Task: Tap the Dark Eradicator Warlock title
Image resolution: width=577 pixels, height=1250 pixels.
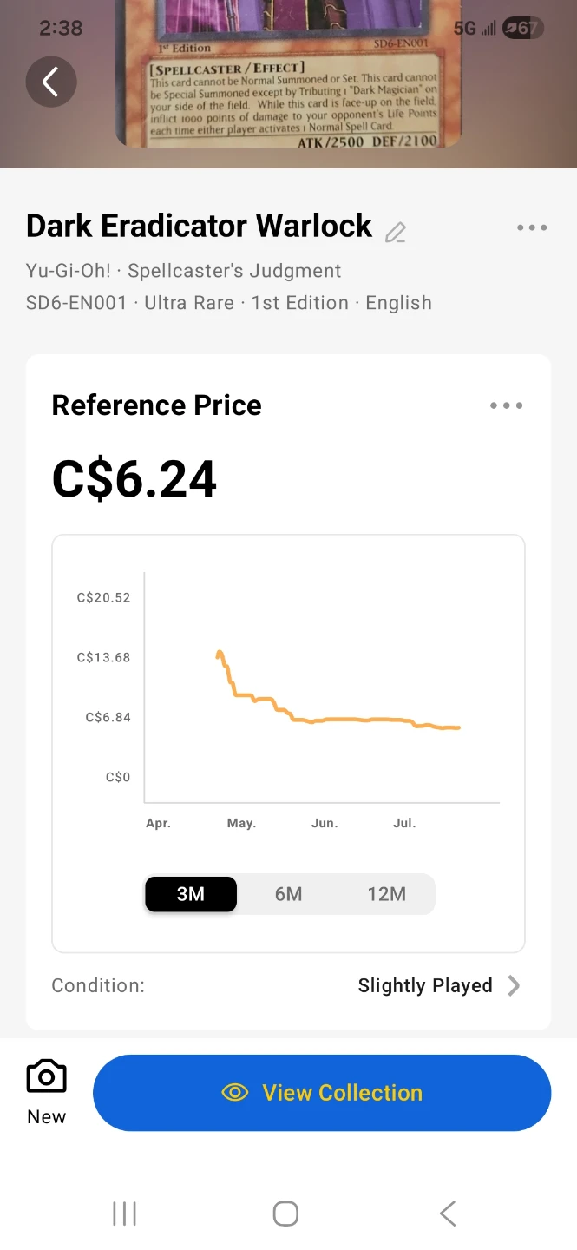Action: pyautogui.click(x=200, y=226)
